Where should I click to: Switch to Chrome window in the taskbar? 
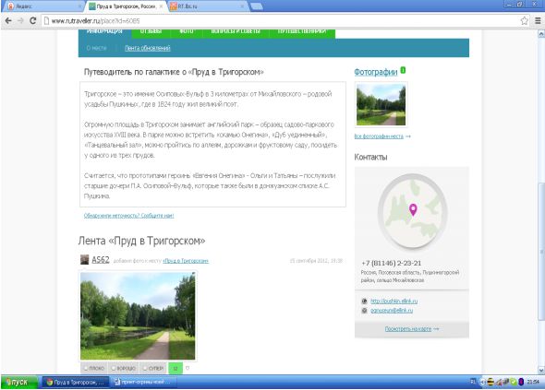(x=76, y=383)
